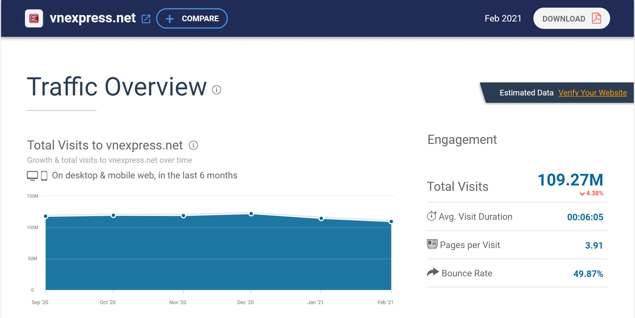The width and height of the screenshot is (635, 318).
Task: Click the Bounce Rate label
Action: click(467, 273)
